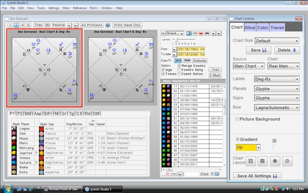This screenshot has width=308, height=193.
Task: Click the LG icon button
Action: pyautogui.click(x=195, y=33)
